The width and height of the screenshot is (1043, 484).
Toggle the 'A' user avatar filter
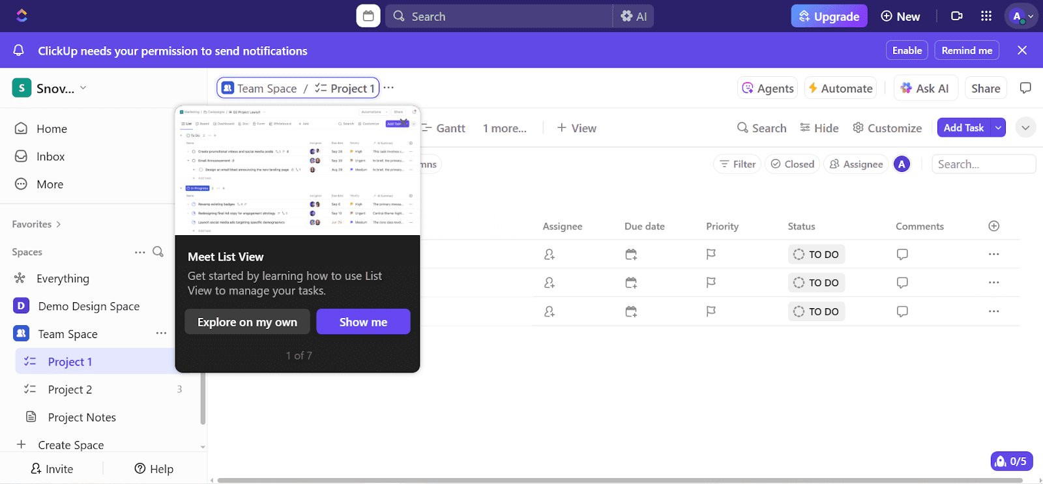tap(902, 164)
